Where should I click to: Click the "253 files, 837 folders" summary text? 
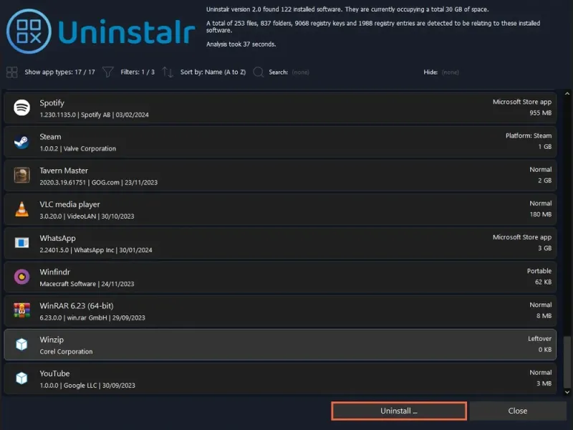373,27
